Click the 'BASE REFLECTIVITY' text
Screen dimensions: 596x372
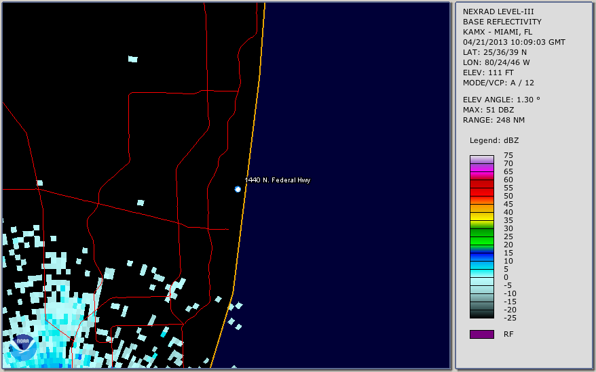coord(502,22)
